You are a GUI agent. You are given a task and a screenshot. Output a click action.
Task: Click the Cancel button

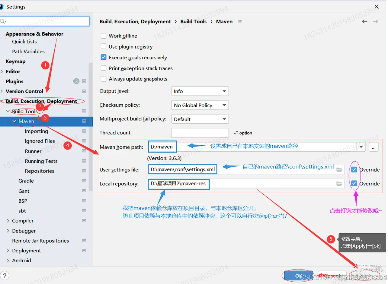(x=332, y=276)
